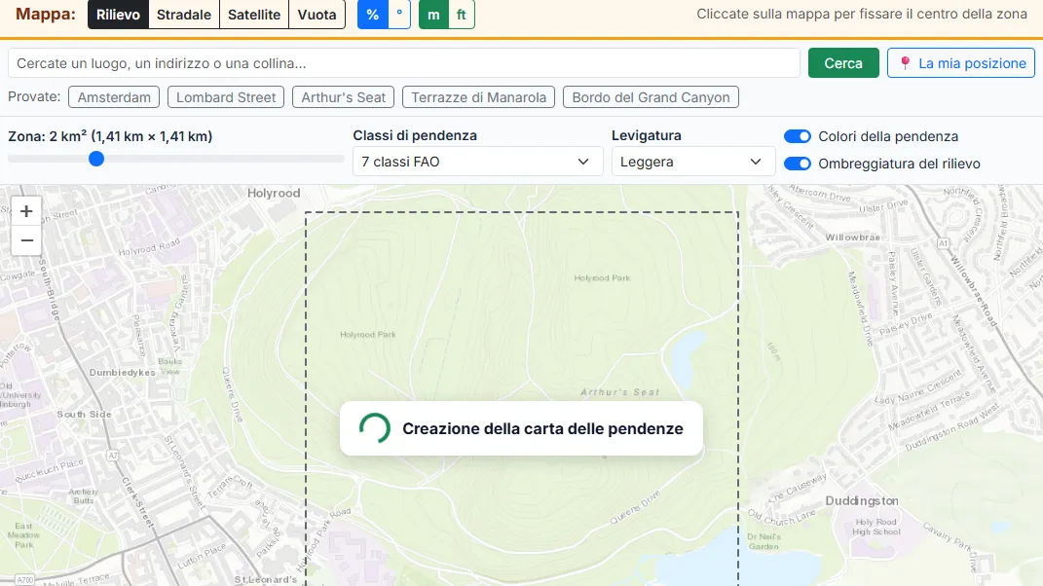This screenshot has height=586, width=1043.
Task: Switch to the Stradale map layer
Action: point(184,15)
